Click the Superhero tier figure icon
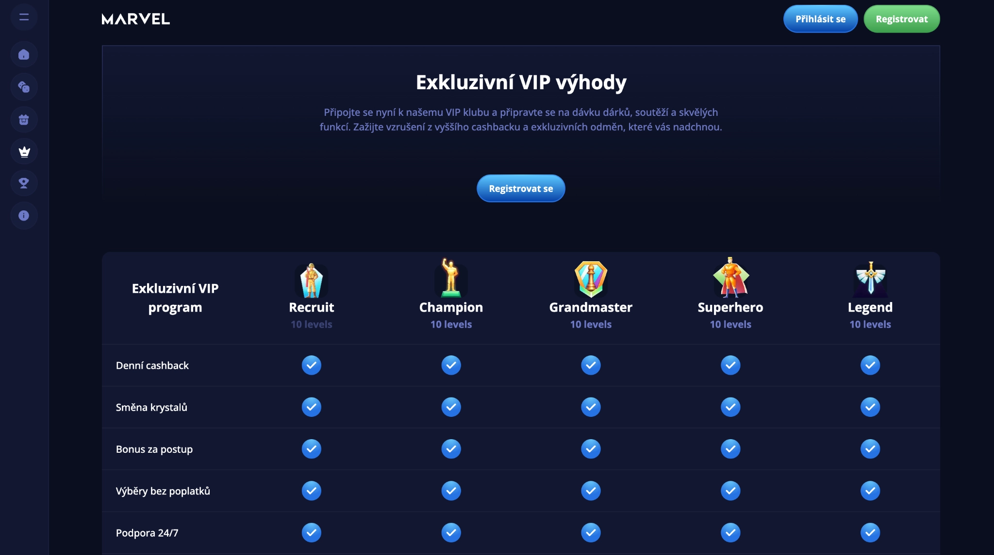The width and height of the screenshot is (994, 555). click(x=730, y=277)
